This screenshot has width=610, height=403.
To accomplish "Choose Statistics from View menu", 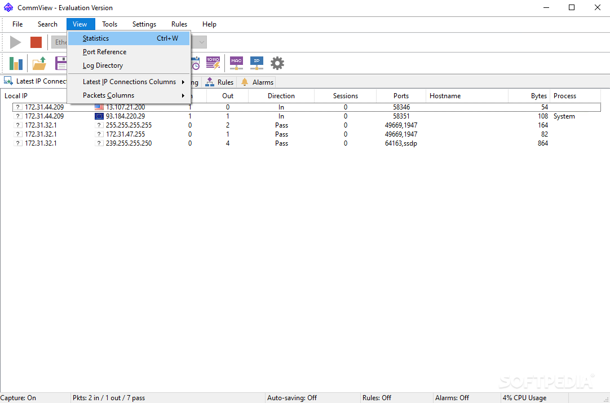I will pos(129,38).
